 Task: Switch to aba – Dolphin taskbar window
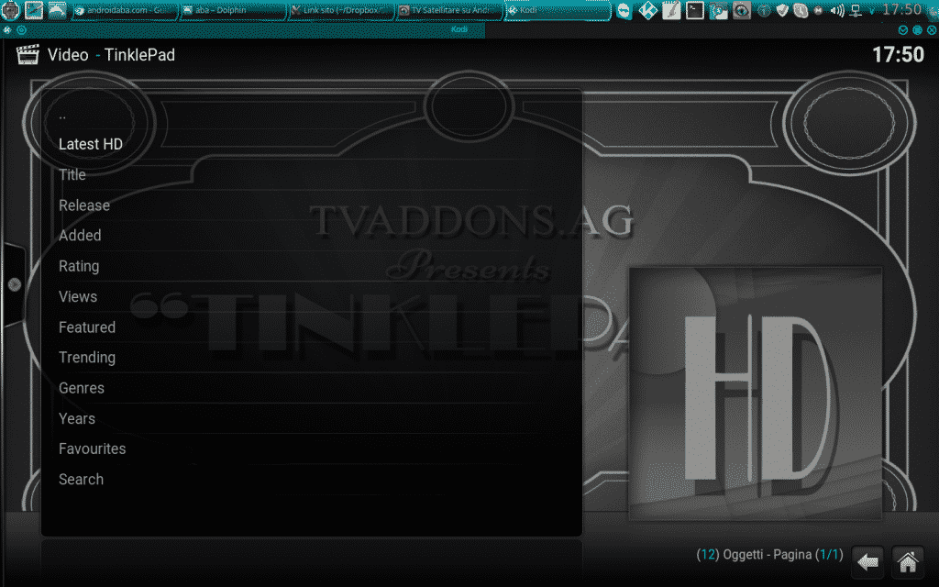coord(232,10)
